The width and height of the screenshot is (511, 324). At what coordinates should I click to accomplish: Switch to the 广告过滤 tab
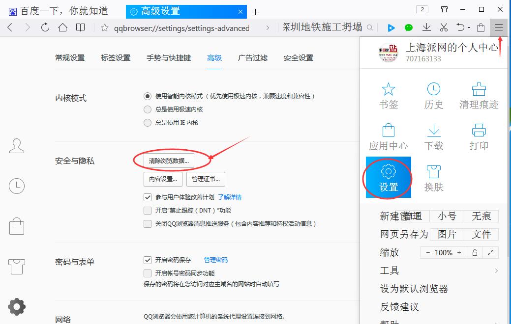coord(253,58)
